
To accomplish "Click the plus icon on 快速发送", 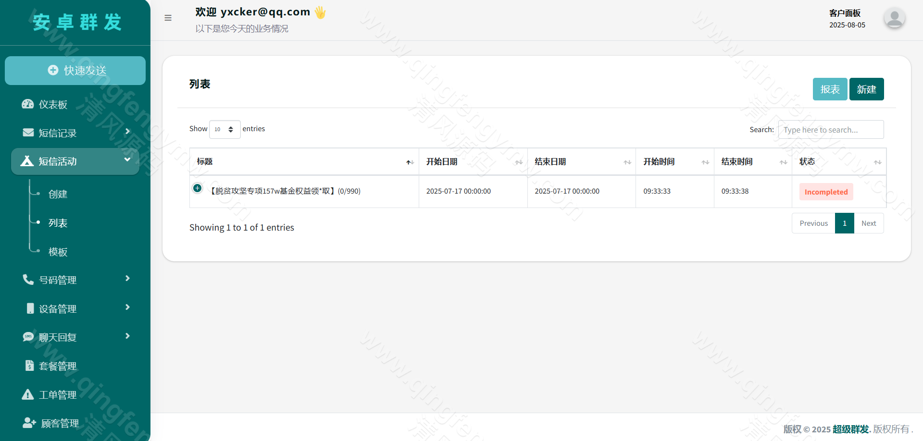I will click(x=53, y=70).
